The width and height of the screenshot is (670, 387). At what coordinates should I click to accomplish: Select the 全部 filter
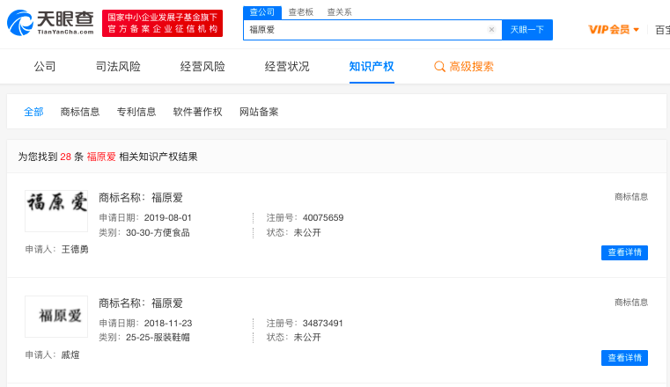coord(33,112)
